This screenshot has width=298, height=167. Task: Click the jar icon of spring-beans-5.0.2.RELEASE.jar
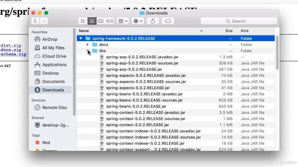click(x=102, y=106)
